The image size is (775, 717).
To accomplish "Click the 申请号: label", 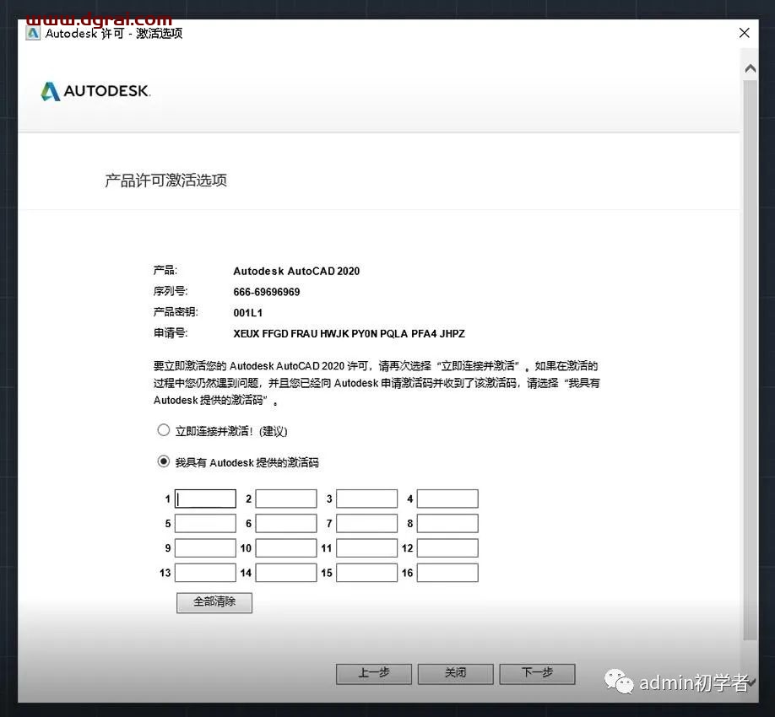I will pos(171,333).
